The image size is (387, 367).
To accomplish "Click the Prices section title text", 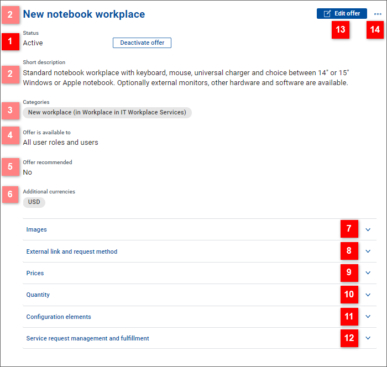I will [35, 273].
